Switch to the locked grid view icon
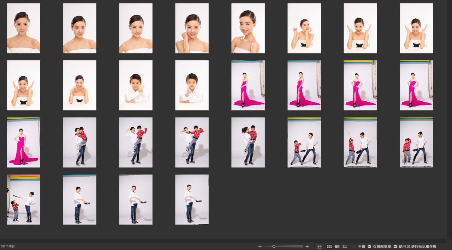This screenshot has width=452, height=250. [x=319, y=246]
